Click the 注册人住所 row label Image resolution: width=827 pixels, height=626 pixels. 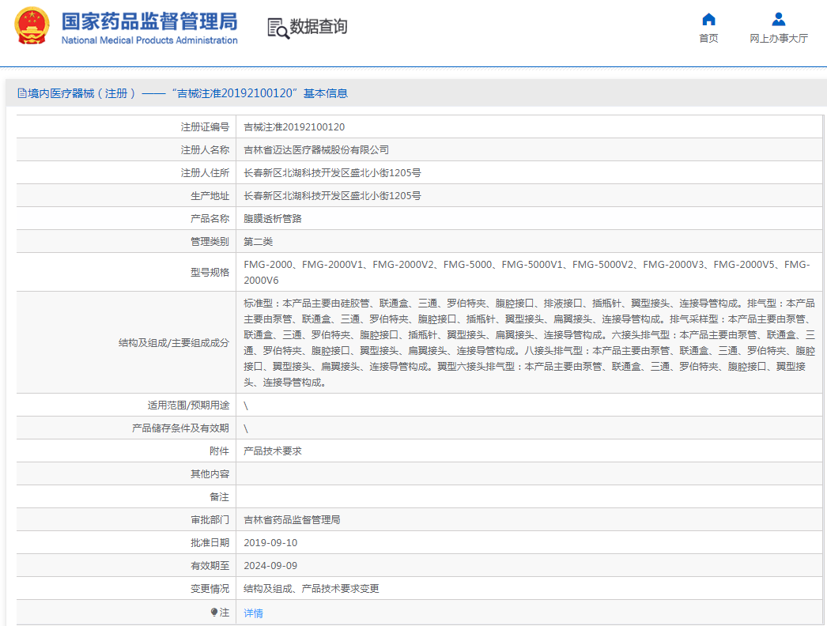tap(205, 173)
